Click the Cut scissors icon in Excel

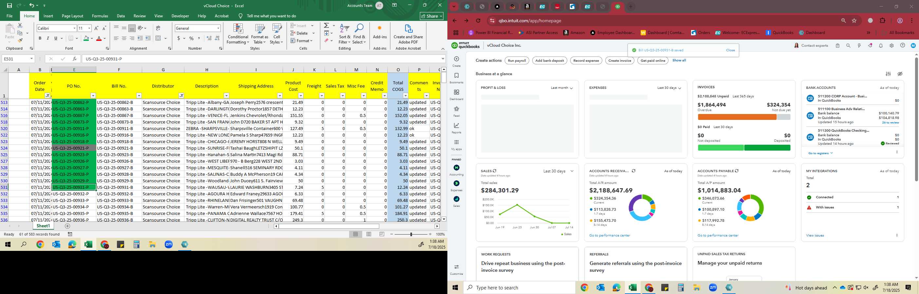coord(20,25)
